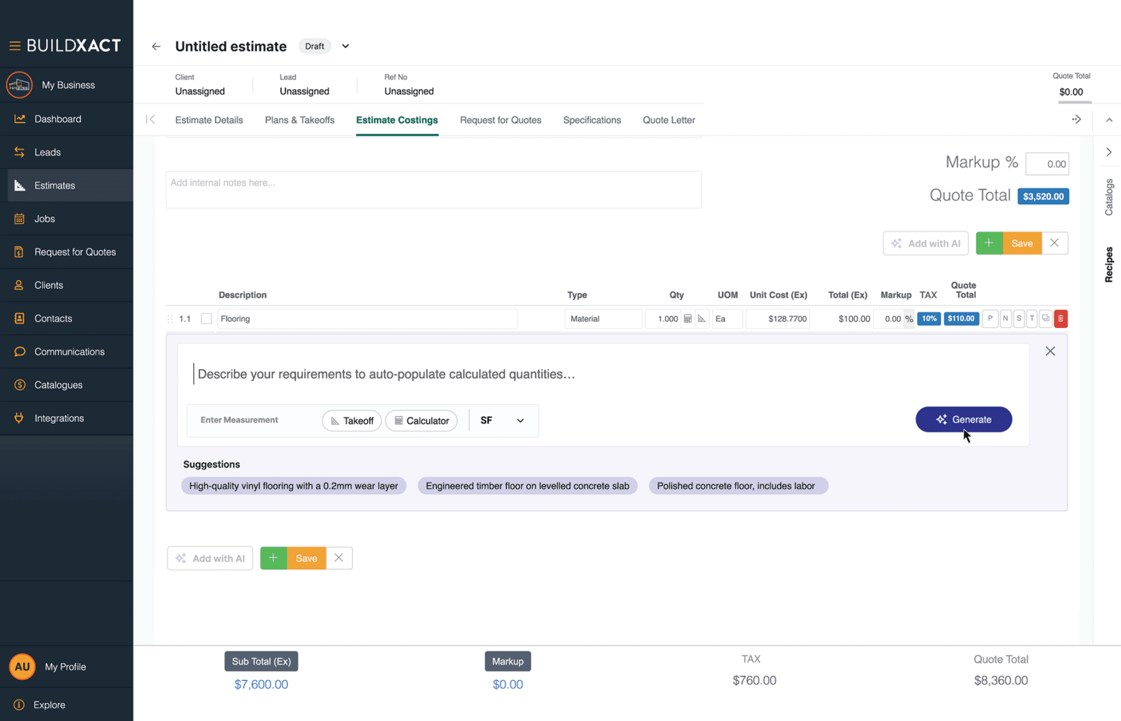Switch to the Specifications tab

click(x=592, y=120)
